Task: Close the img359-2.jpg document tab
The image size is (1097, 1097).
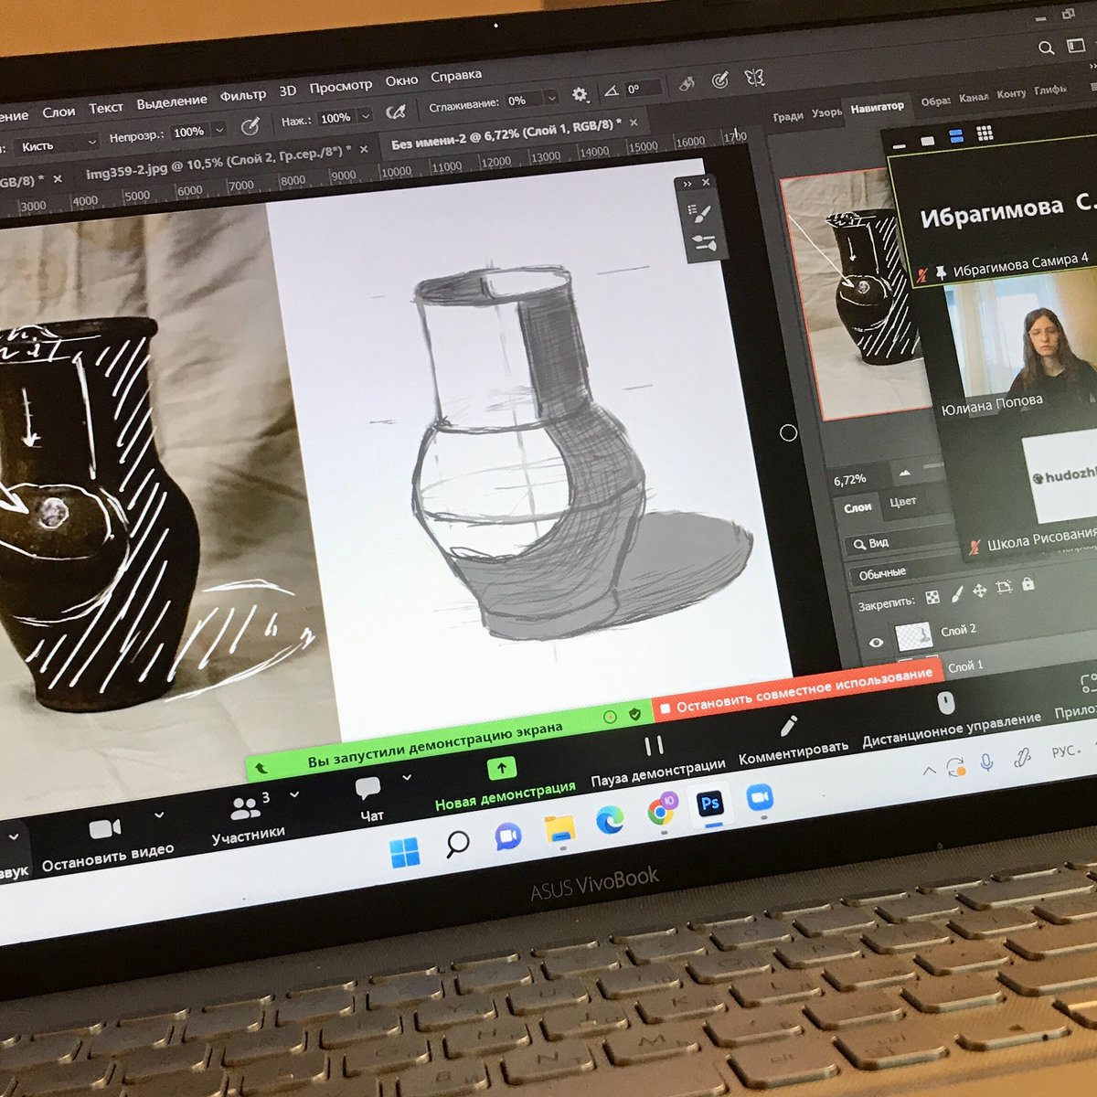Action: tap(364, 149)
